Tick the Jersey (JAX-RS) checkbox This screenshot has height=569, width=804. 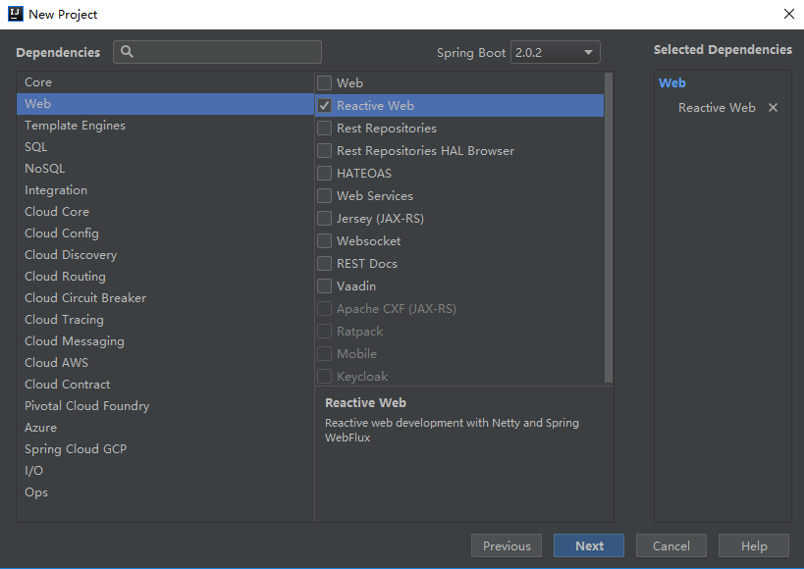pos(324,218)
